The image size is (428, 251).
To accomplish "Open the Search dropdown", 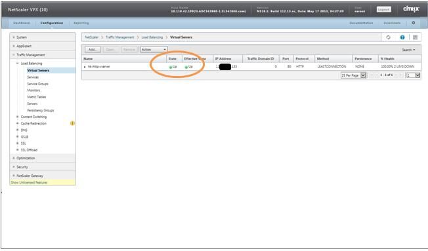I will click(408, 50).
